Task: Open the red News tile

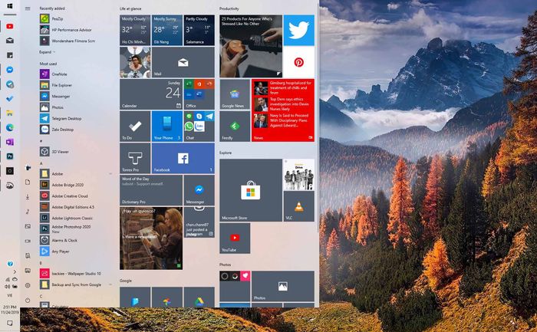Action: click(283, 110)
